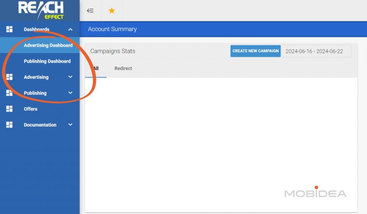Click the grid icon beside Dashboards
This screenshot has height=214, width=367.
coord(9,29)
